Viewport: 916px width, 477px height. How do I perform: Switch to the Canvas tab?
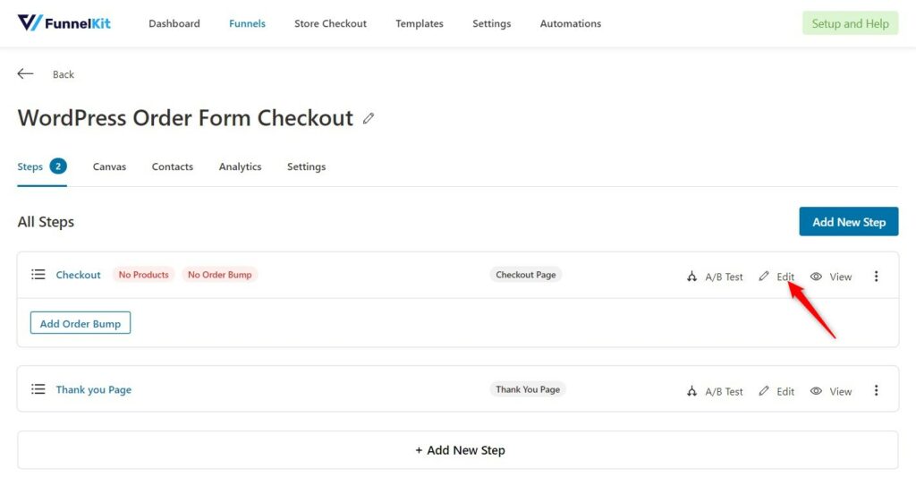(109, 166)
